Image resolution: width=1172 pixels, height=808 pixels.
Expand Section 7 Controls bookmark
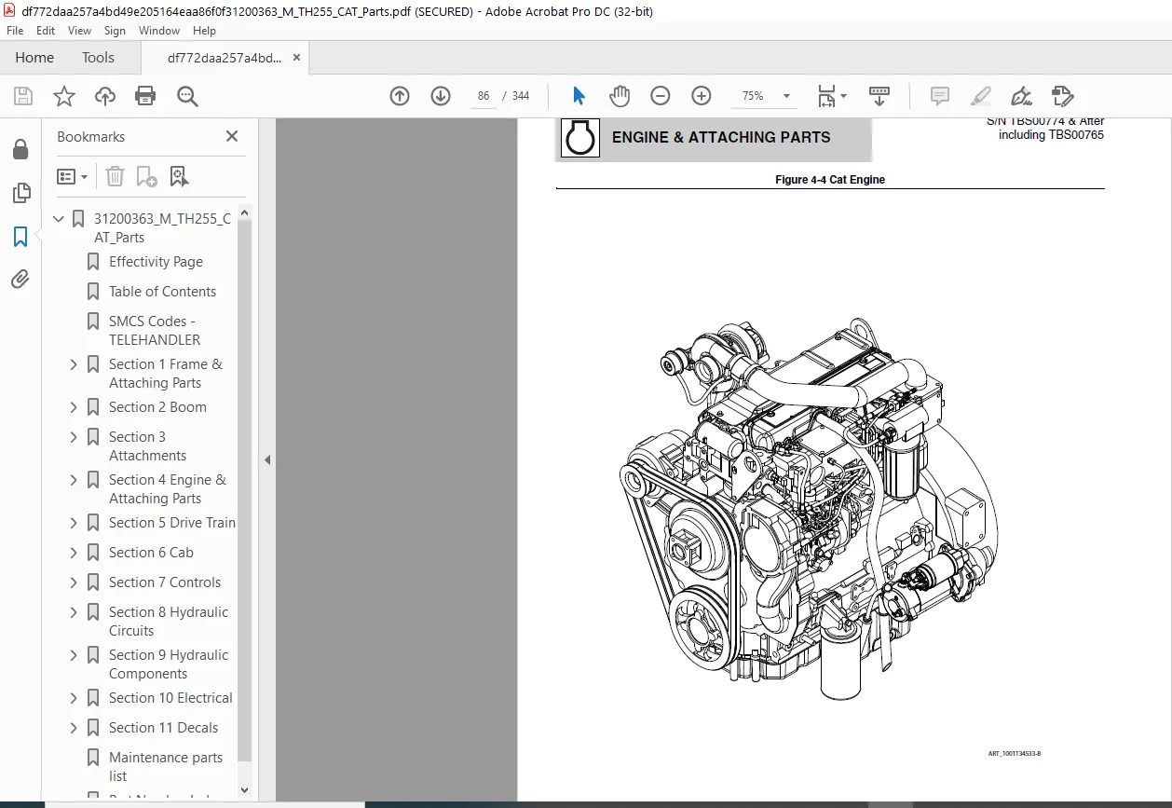[74, 582]
